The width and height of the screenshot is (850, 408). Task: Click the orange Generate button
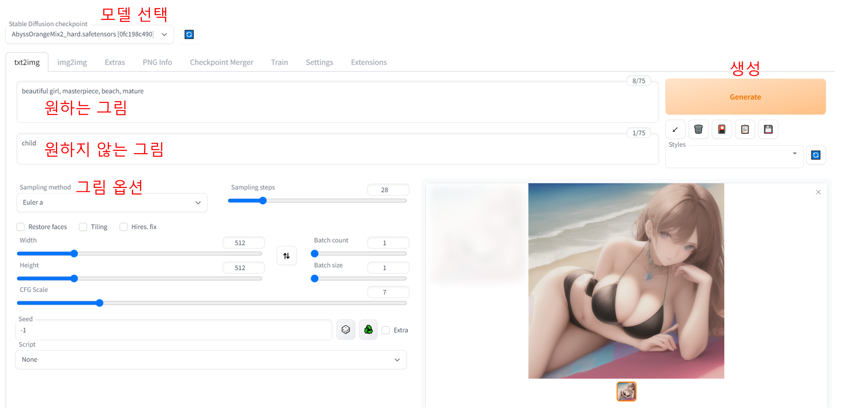[745, 97]
